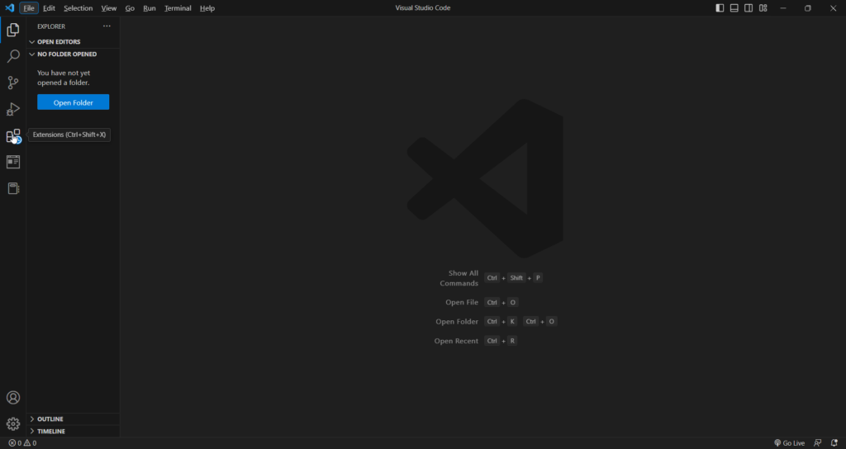Image resolution: width=846 pixels, height=449 pixels.
Task: Restore down the Visual Studio Code window
Action: click(808, 8)
